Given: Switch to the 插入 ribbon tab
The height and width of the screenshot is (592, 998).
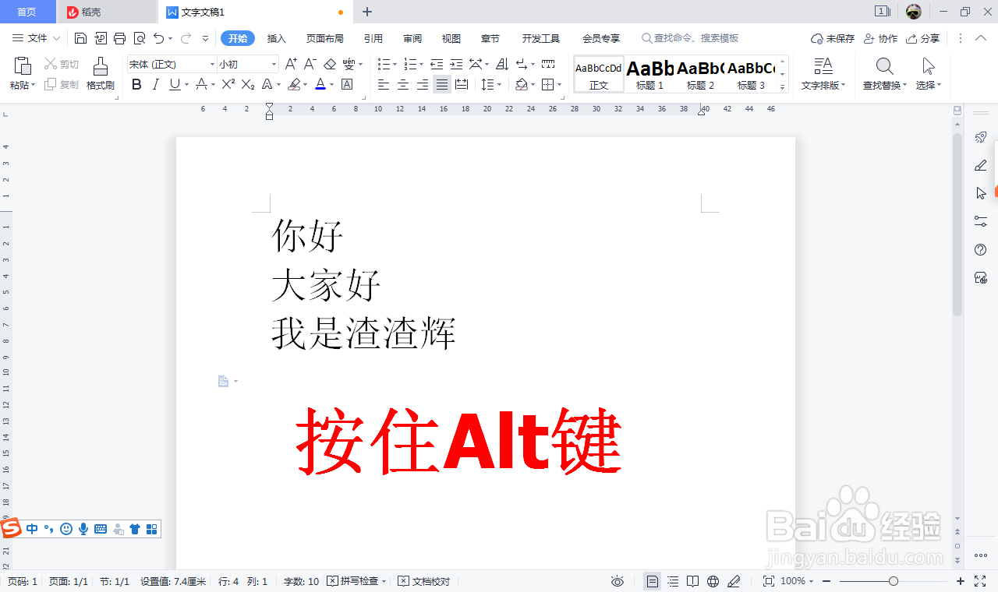Looking at the screenshot, I should (x=276, y=37).
